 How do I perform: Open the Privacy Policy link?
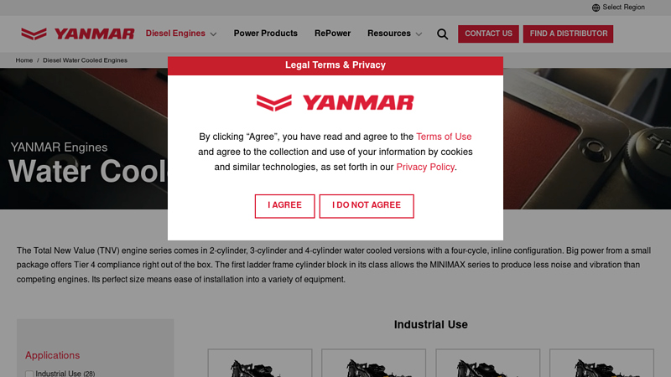coord(425,167)
